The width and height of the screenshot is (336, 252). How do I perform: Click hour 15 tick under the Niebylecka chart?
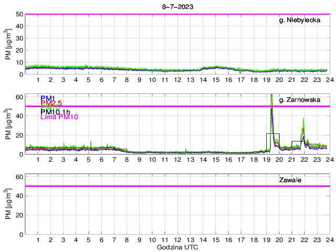pyautogui.click(x=216, y=80)
